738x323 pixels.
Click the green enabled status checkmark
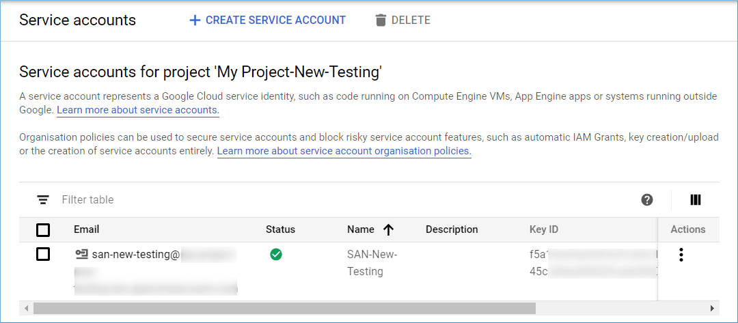coord(276,254)
